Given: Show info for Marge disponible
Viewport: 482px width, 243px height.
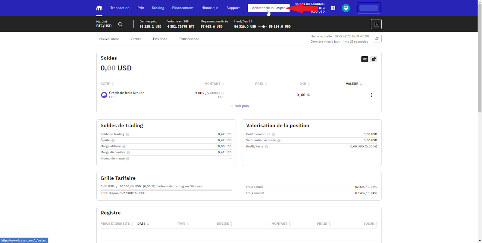Looking at the screenshot, I should tap(128, 152).
